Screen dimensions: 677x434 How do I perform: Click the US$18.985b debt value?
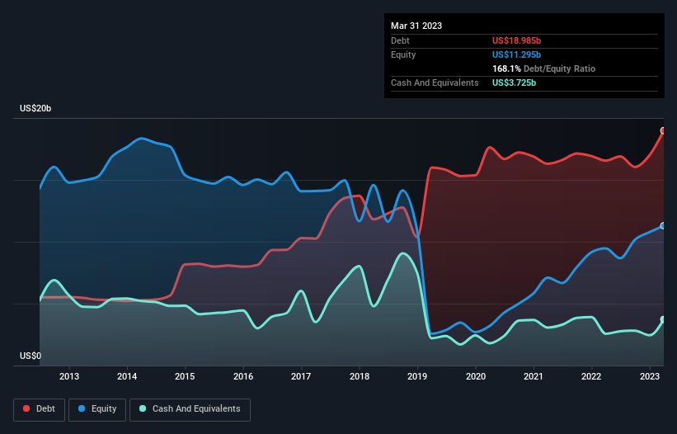(516, 40)
